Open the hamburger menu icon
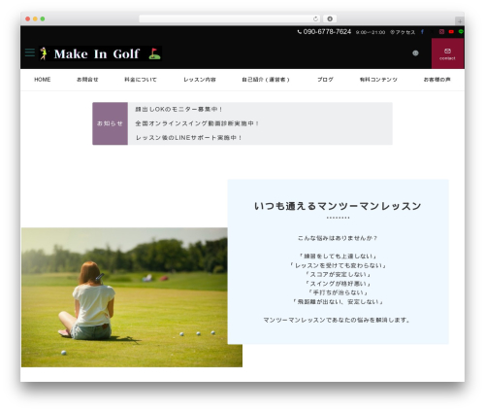The image size is (485, 411). [30, 52]
